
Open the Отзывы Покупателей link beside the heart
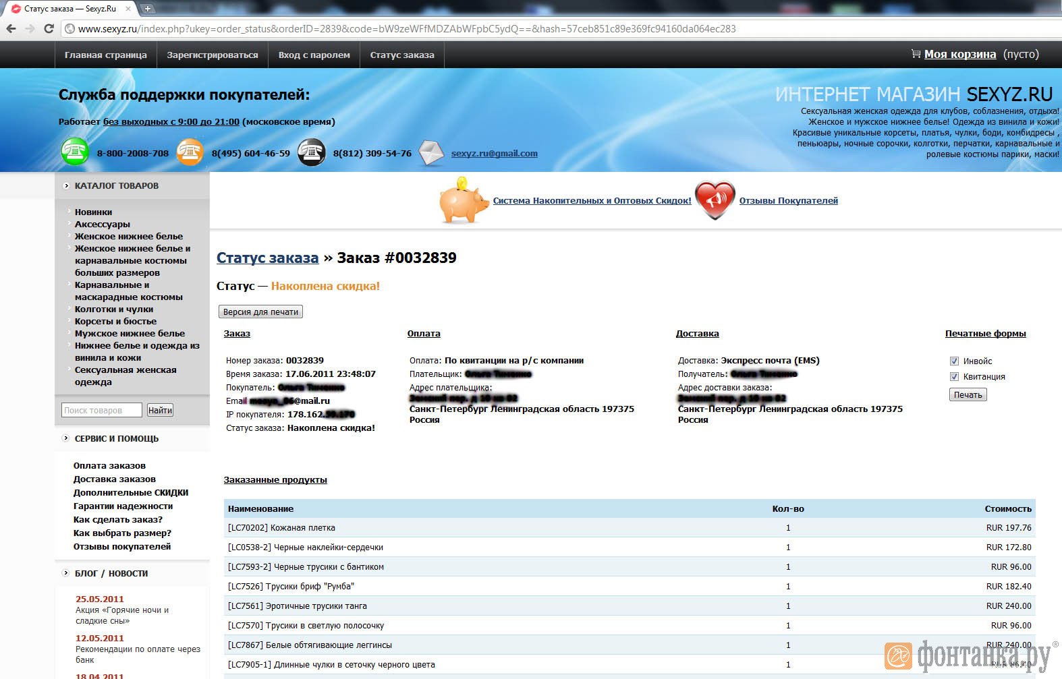point(789,200)
